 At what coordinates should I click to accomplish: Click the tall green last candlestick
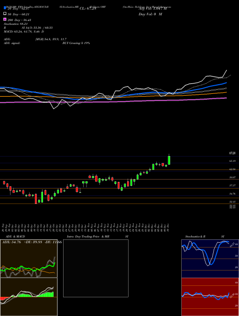(169, 160)
